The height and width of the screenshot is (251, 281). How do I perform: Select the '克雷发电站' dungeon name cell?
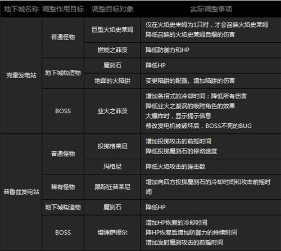tap(21, 75)
